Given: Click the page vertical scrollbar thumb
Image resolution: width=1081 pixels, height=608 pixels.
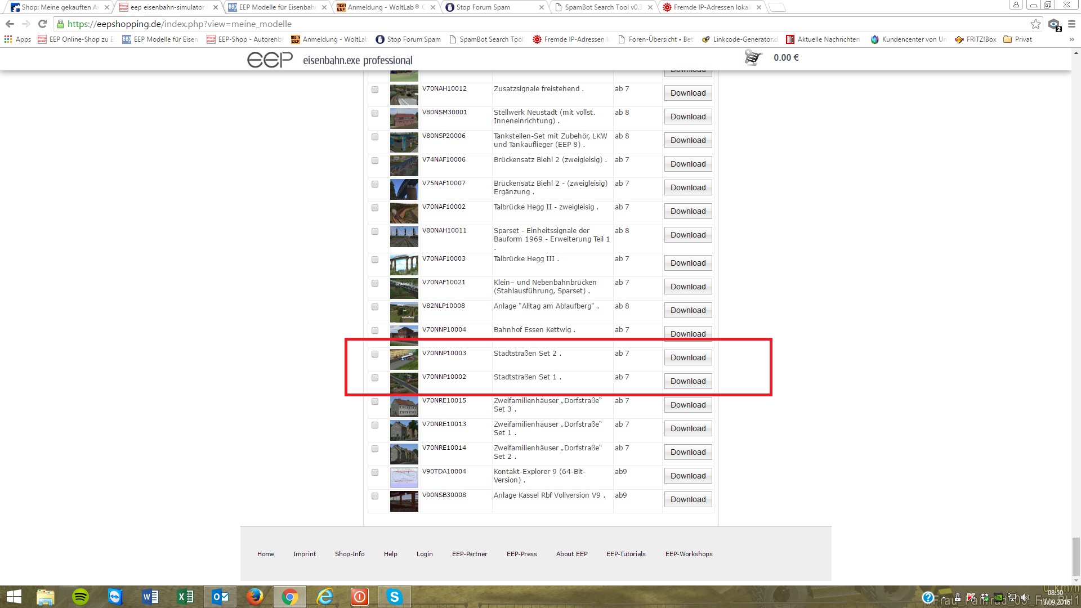Looking at the screenshot, I should pyautogui.click(x=1076, y=556).
